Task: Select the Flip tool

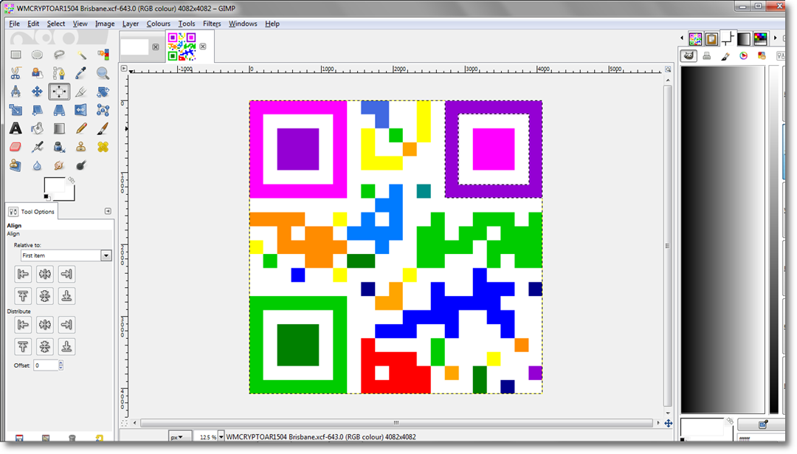Action: point(81,110)
